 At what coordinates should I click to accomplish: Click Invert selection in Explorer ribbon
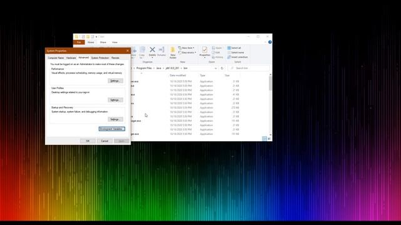point(237,57)
